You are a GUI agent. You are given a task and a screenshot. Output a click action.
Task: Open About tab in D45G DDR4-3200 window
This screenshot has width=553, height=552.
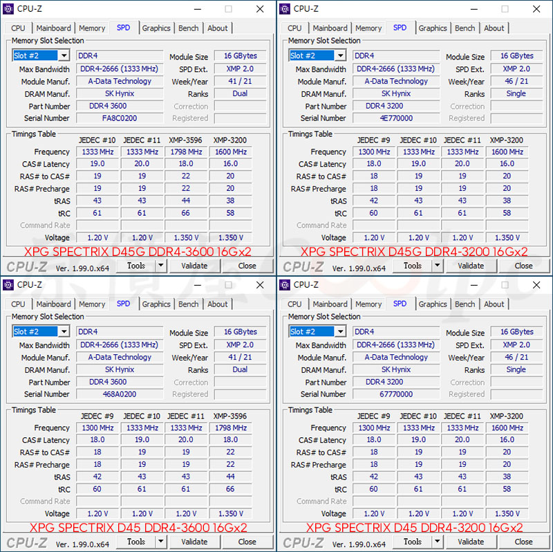pos(494,28)
